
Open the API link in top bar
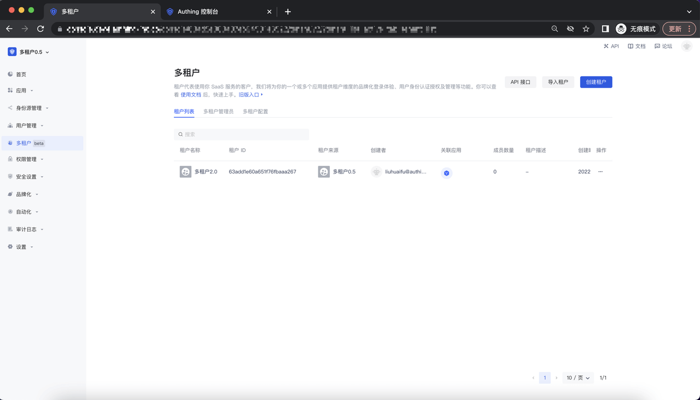[611, 47]
